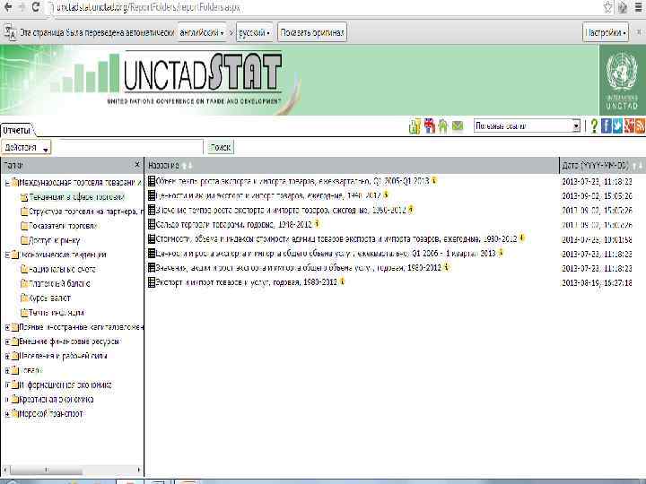Click info icon of last report dated 2013-08-19
The width and height of the screenshot is (646, 484).
click(342, 281)
